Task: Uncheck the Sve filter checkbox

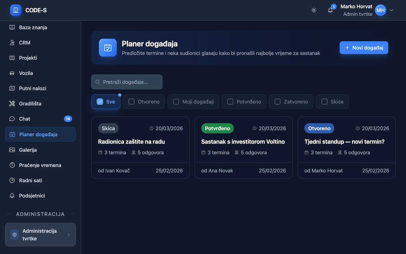Action: (x=100, y=102)
